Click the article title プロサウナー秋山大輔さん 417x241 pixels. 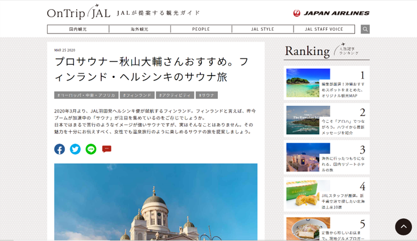coord(151,69)
